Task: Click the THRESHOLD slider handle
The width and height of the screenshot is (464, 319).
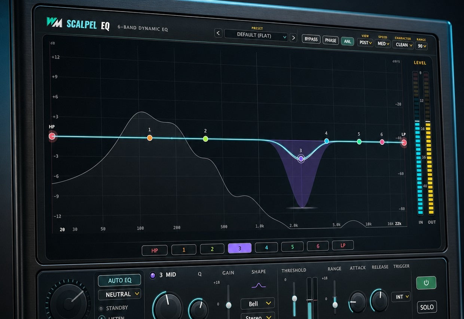Action: coord(294,298)
